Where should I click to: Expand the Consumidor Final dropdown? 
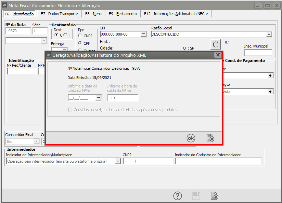pos(36,141)
